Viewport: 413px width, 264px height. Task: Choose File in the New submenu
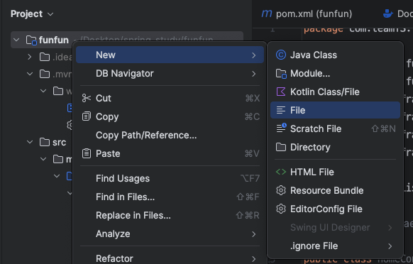pyautogui.click(x=336, y=110)
